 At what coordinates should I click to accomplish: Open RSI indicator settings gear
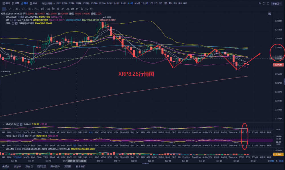[19, 136]
